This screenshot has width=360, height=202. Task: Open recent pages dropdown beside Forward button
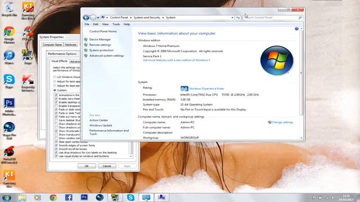coord(98,17)
